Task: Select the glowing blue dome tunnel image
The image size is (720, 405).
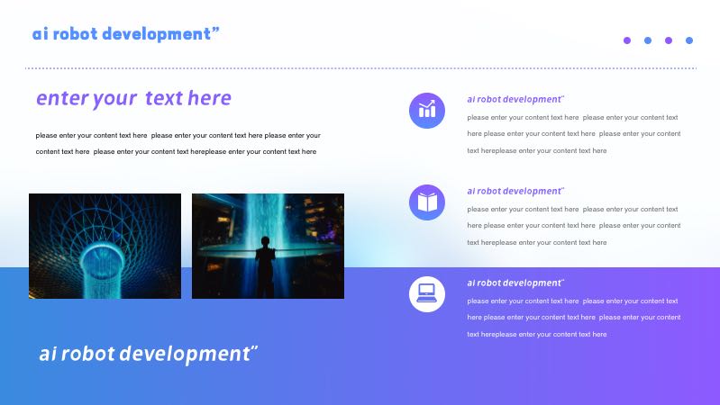Action: point(105,246)
